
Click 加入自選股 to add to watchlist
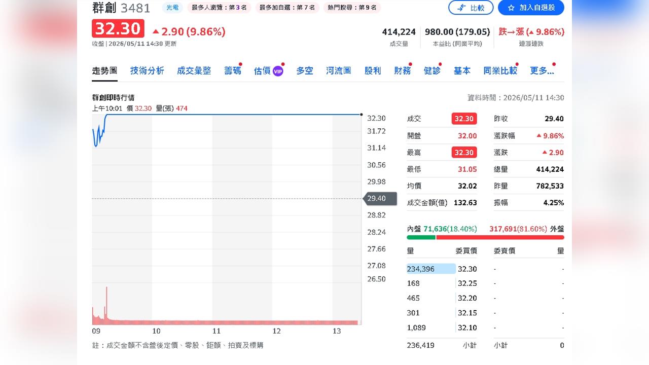pyautogui.click(x=531, y=8)
